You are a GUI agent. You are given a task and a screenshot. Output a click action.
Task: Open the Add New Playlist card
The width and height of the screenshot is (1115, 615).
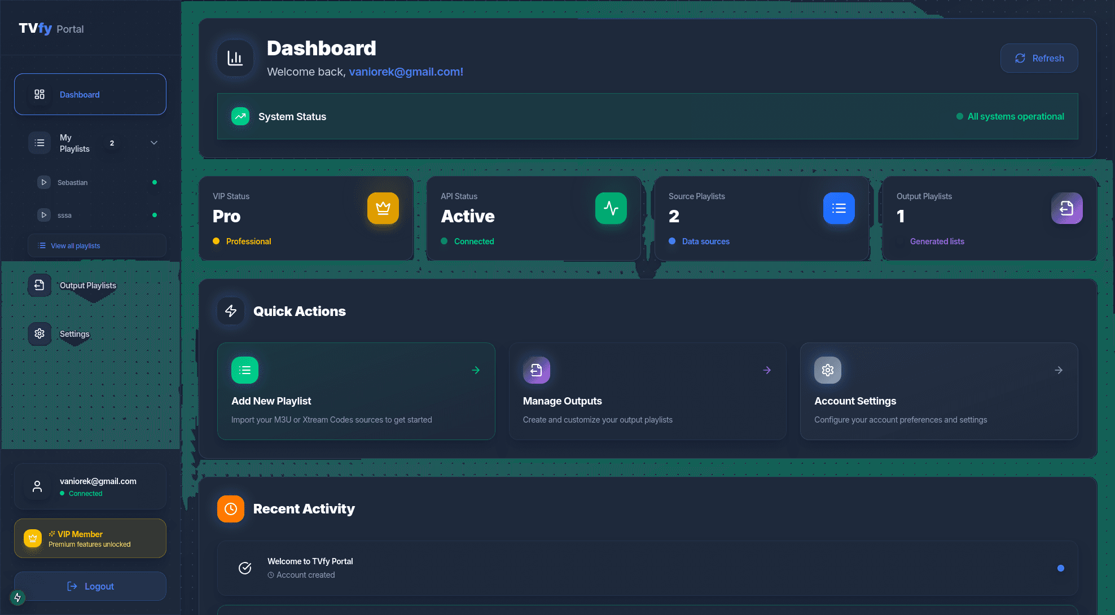pos(356,391)
